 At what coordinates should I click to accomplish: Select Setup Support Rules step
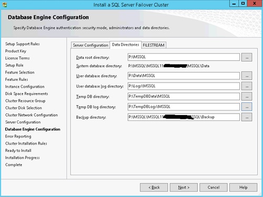[x=23, y=44]
